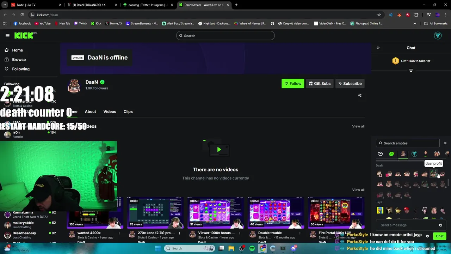The width and height of the screenshot is (451, 254).
Task: Collapse the chat panel
Action: [378, 48]
